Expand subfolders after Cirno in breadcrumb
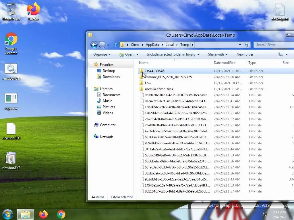This screenshot has height=220, width=294. tap(142, 45)
